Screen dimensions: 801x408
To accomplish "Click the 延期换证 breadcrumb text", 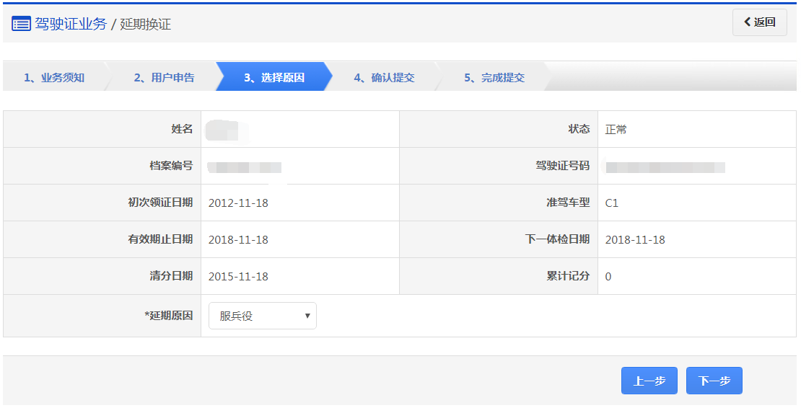I will pyautogui.click(x=145, y=25).
